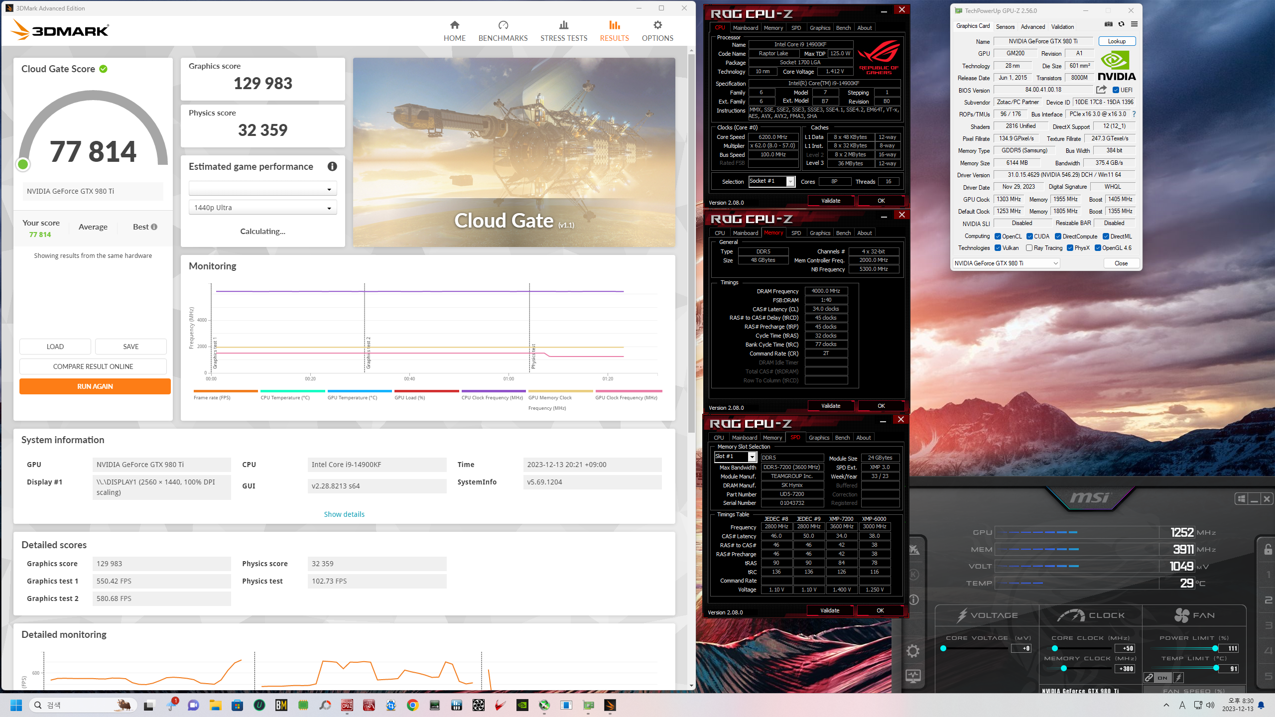Open Chrome from the taskbar
The height and width of the screenshot is (717, 1275).
(x=412, y=705)
